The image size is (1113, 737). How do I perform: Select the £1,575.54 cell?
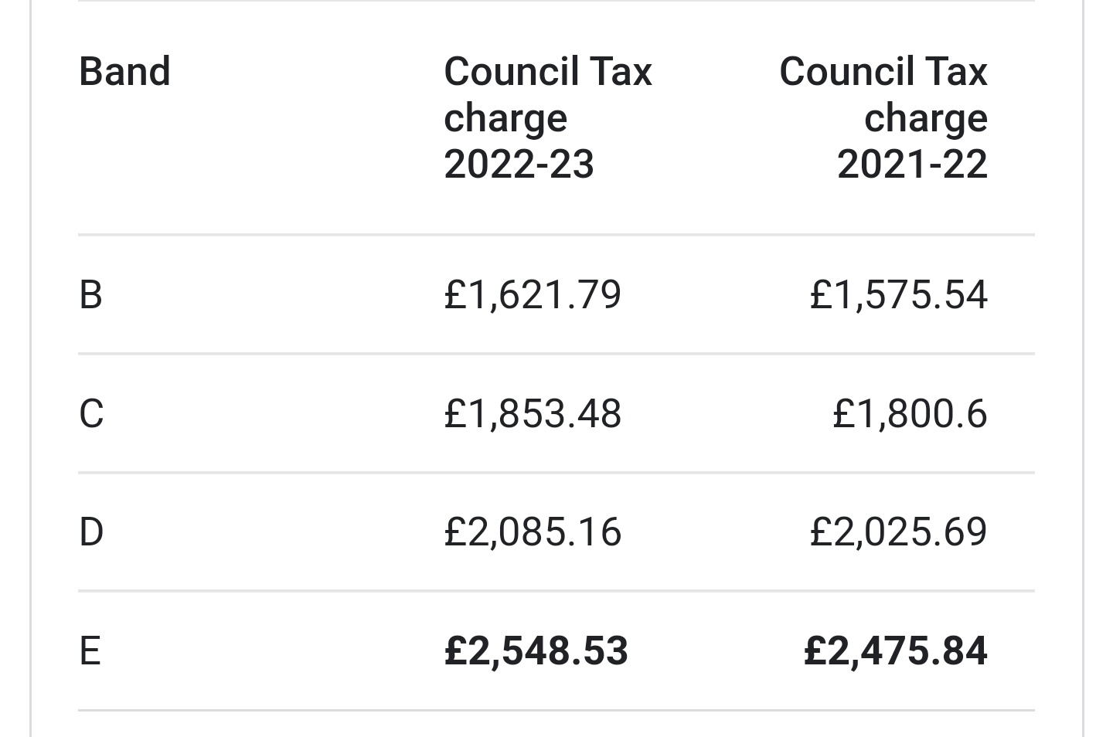(899, 295)
